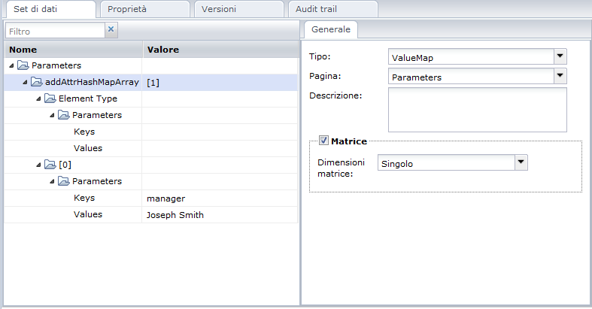Screen dimensions: 592x309
Task: Open the Dimensioni matrice dropdown
Action: point(521,162)
